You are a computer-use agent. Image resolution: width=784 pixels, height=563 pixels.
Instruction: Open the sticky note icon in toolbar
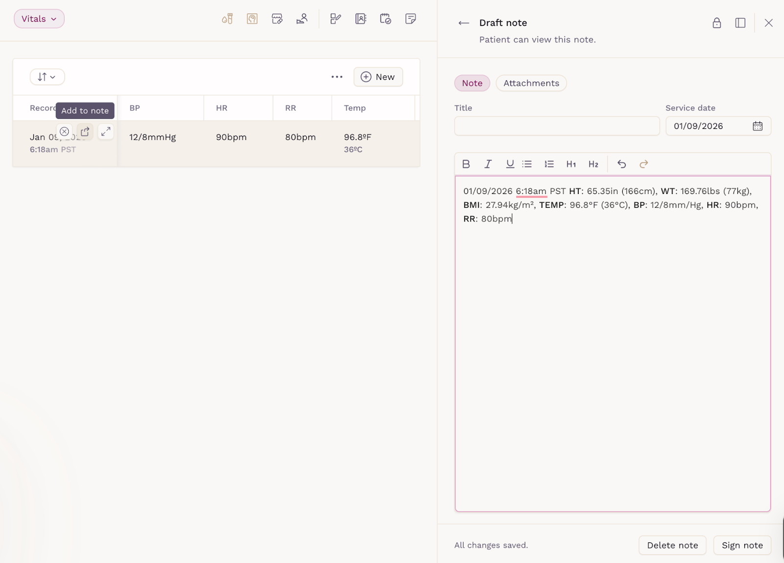click(x=411, y=19)
